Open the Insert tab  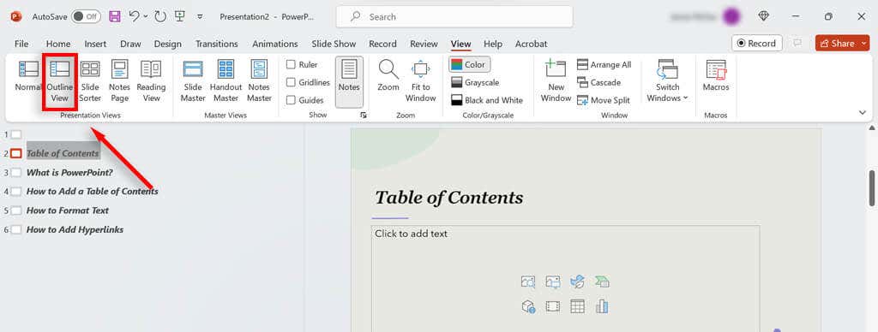[95, 44]
